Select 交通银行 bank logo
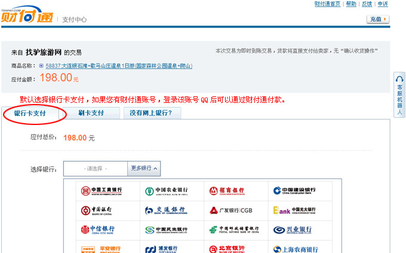This screenshot has width=406, height=253. point(166,210)
